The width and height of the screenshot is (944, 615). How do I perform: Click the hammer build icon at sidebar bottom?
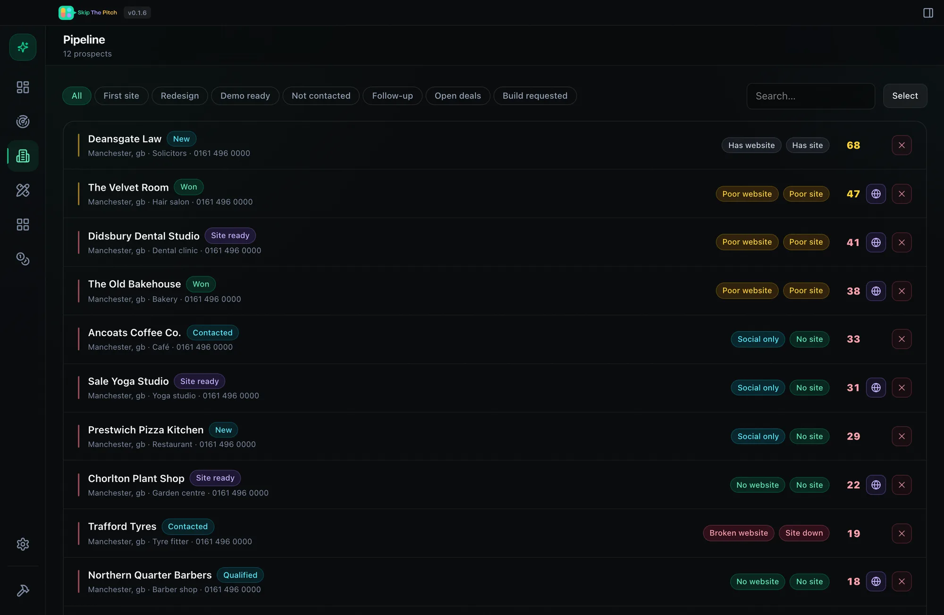click(23, 590)
